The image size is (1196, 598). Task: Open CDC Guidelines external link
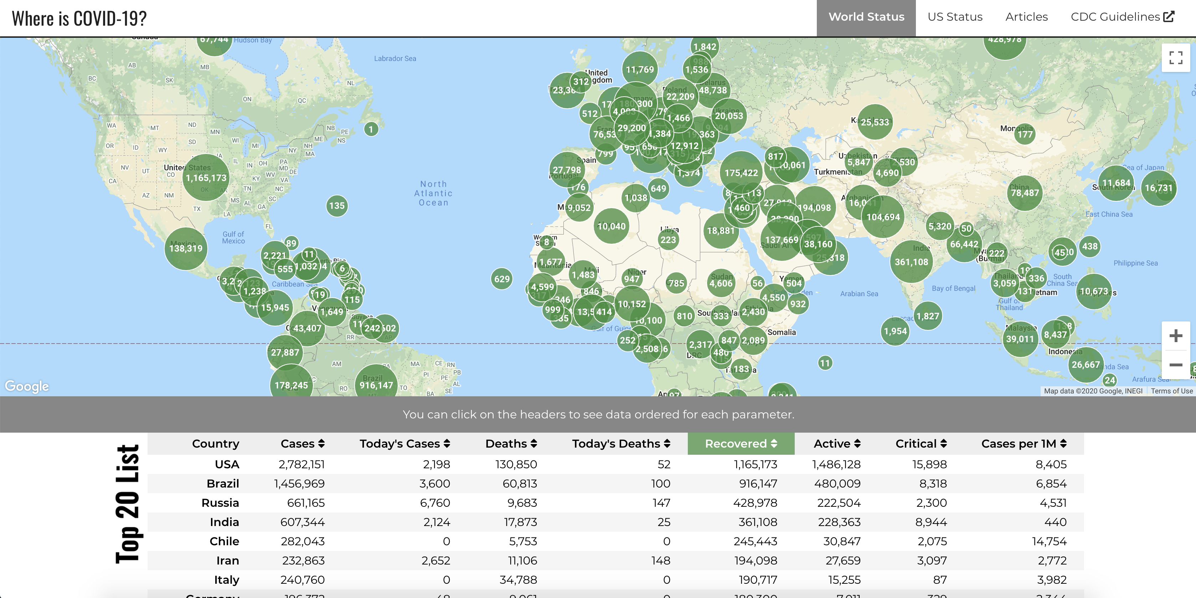click(x=1122, y=17)
